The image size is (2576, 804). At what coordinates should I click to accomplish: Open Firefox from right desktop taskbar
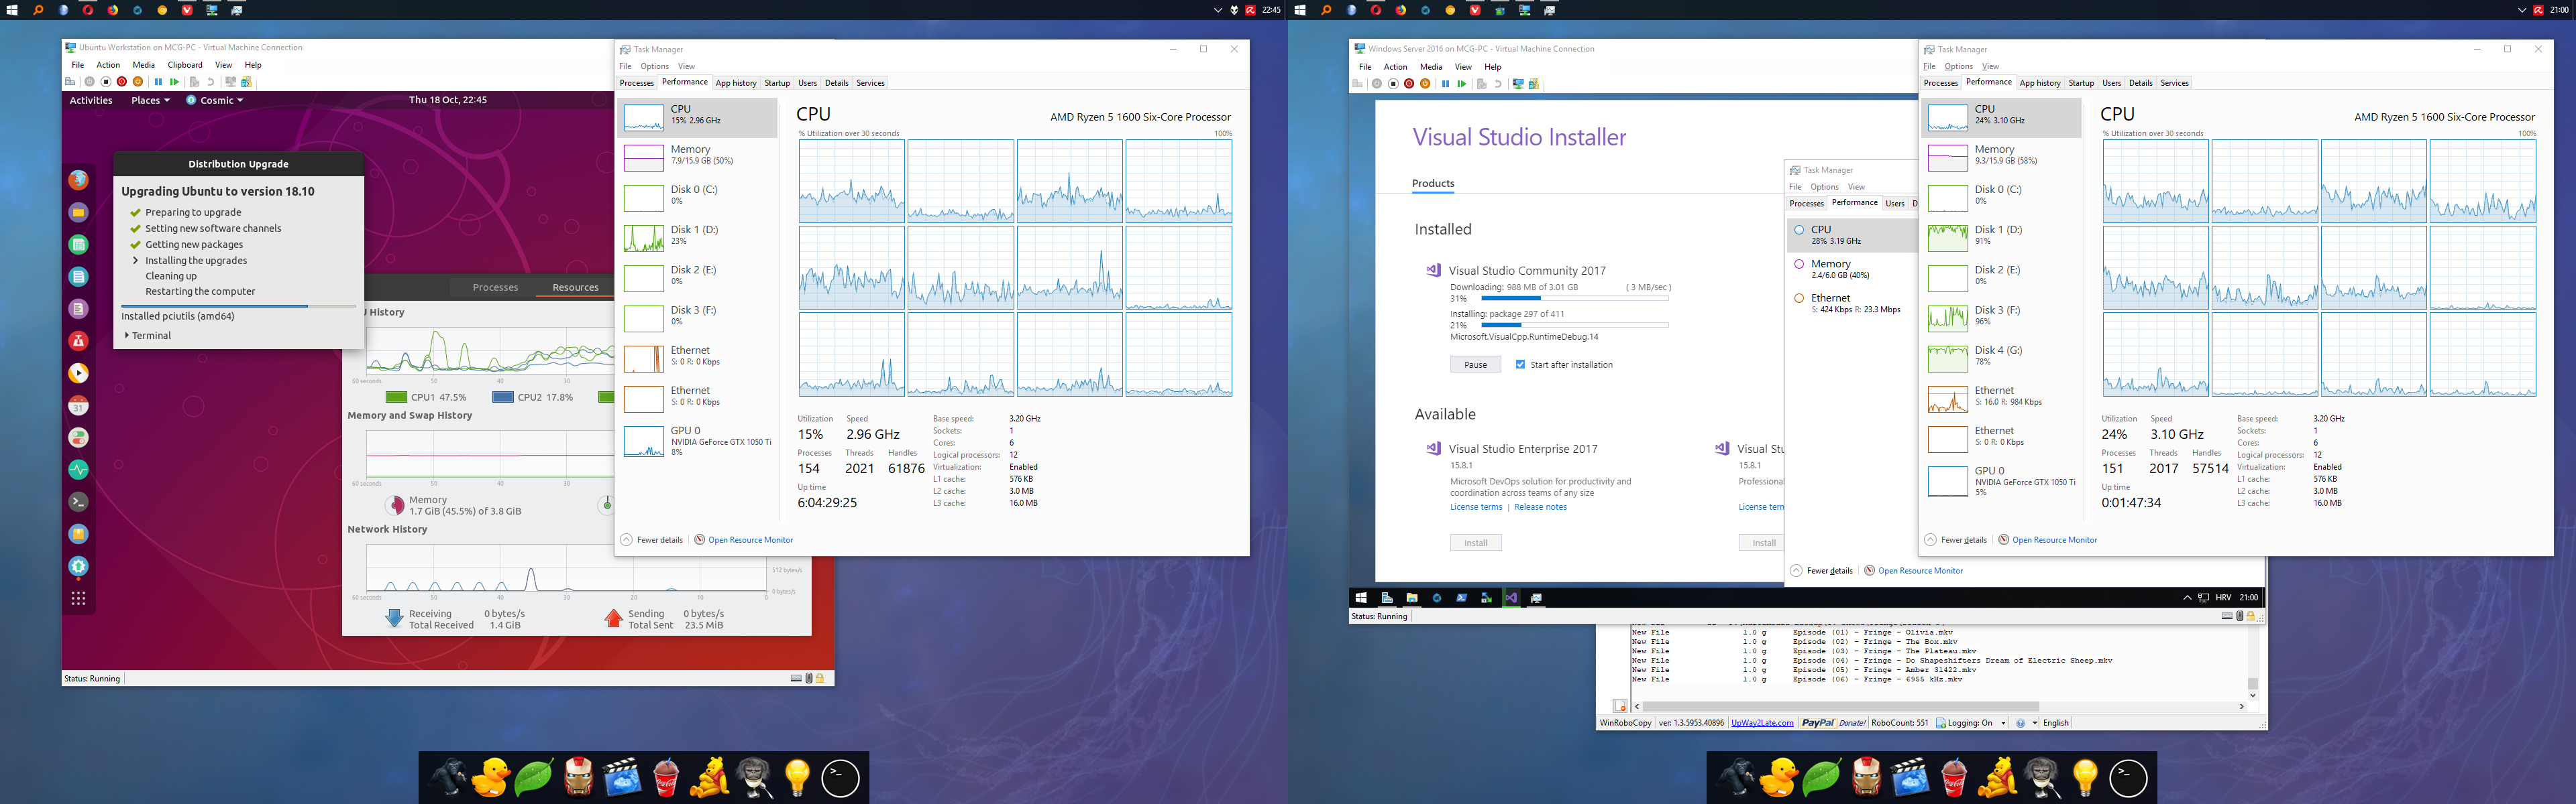[x=1401, y=10]
